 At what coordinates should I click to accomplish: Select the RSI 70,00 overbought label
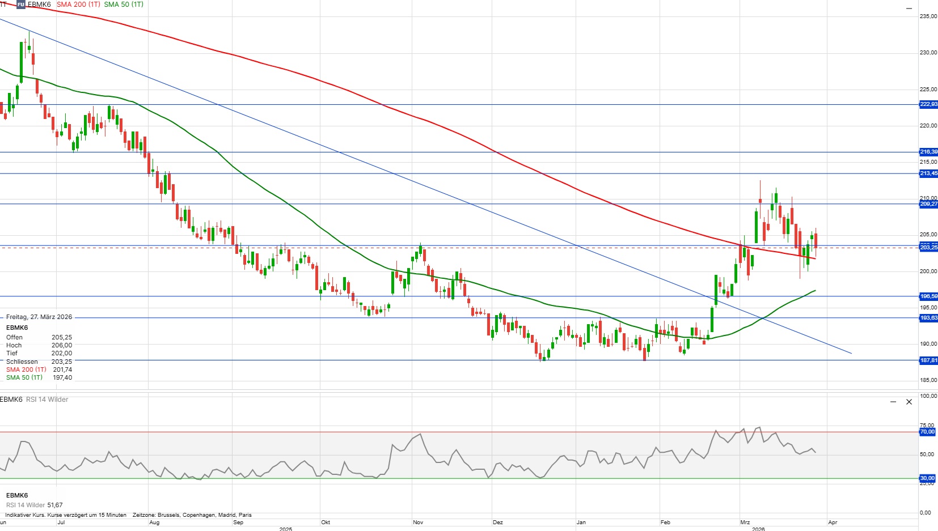pyautogui.click(x=927, y=432)
